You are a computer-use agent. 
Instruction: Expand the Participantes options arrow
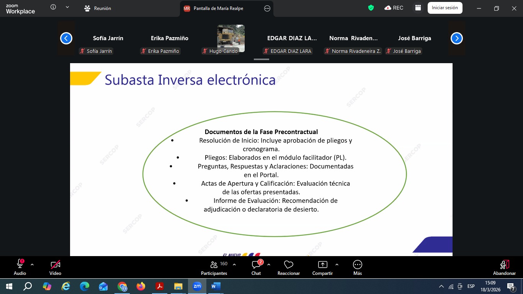[234, 265]
